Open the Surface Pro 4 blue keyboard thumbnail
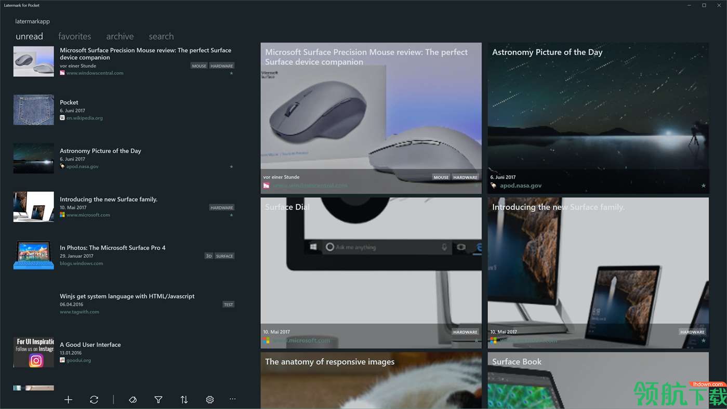Viewport: 727px width, 409px height. (34, 255)
